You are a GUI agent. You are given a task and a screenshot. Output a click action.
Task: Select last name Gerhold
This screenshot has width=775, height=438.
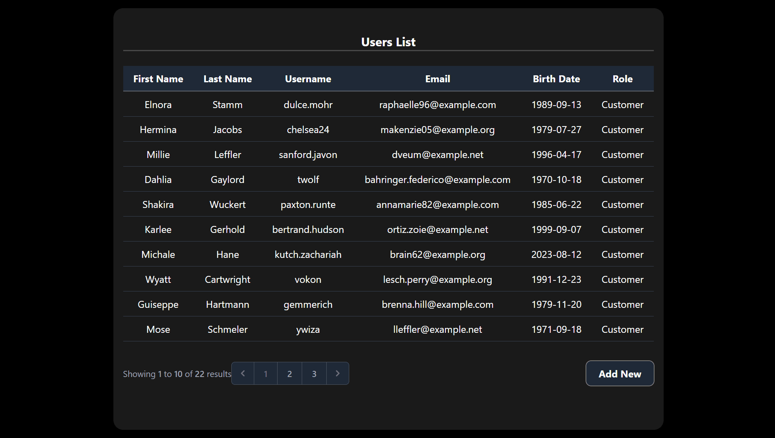point(228,230)
